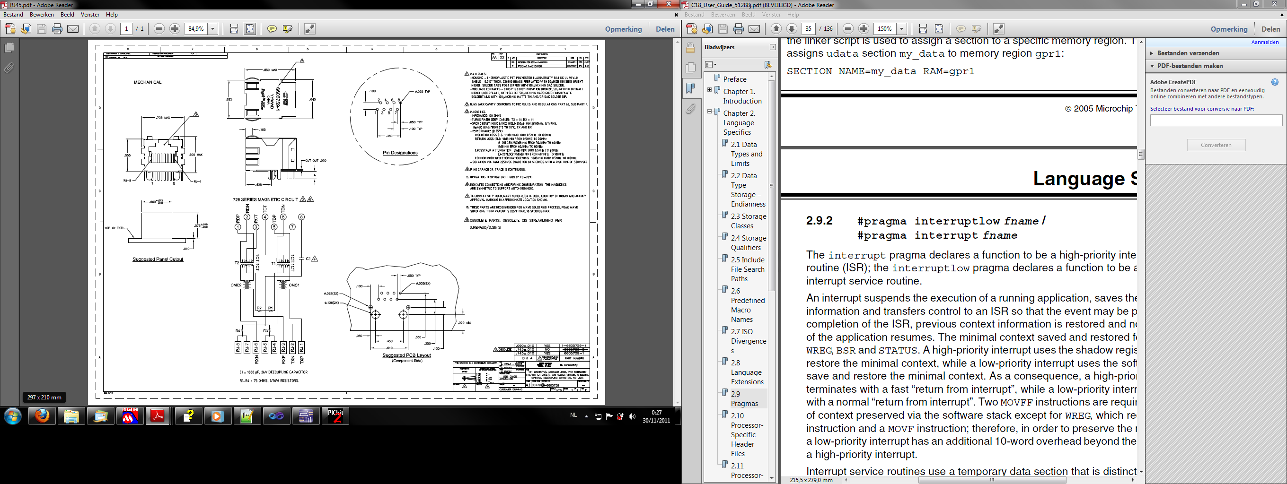Open the Venster menu in the RJ45.pdf window
This screenshot has height=484, width=1287.
(x=90, y=15)
